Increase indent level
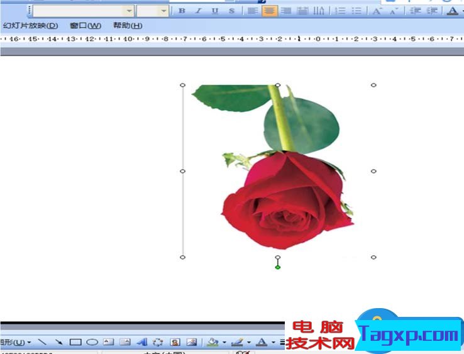464x354 pixels. point(432,11)
